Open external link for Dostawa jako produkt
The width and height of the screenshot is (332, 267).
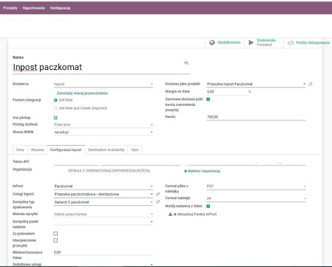point(310,84)
